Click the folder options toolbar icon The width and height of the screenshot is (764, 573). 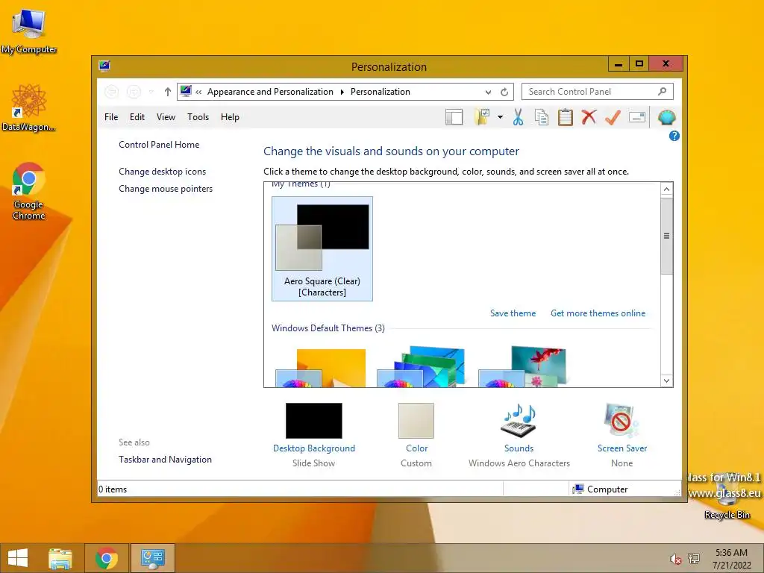coord(483,117)
